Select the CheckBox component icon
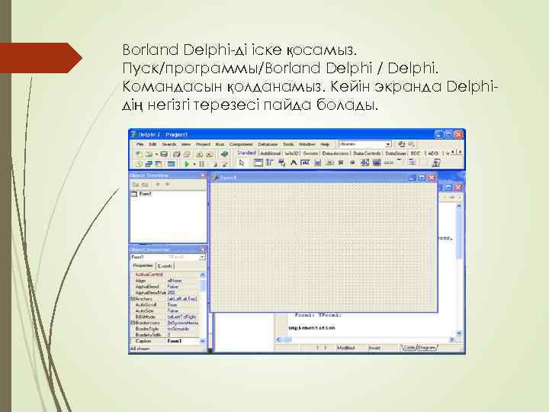Image resolution: width=549 pixels, height=412 pixels. pyautogui.click(x=341, y=163)
